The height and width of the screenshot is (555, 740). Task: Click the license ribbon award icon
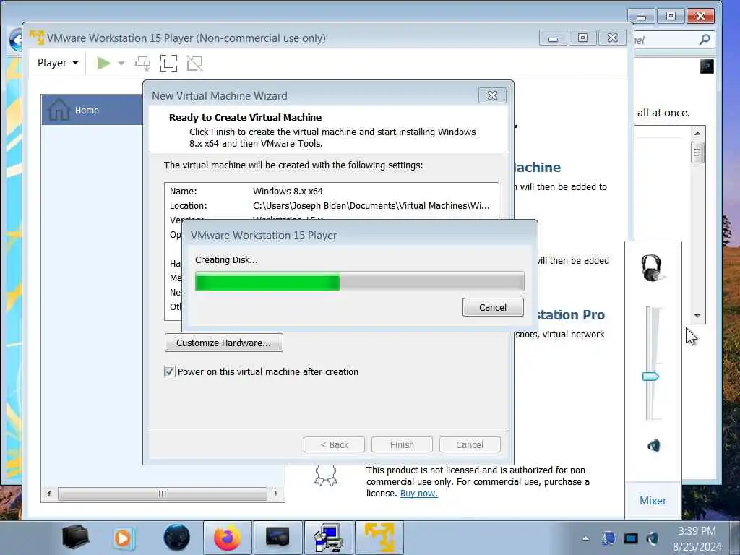[326, 476]
